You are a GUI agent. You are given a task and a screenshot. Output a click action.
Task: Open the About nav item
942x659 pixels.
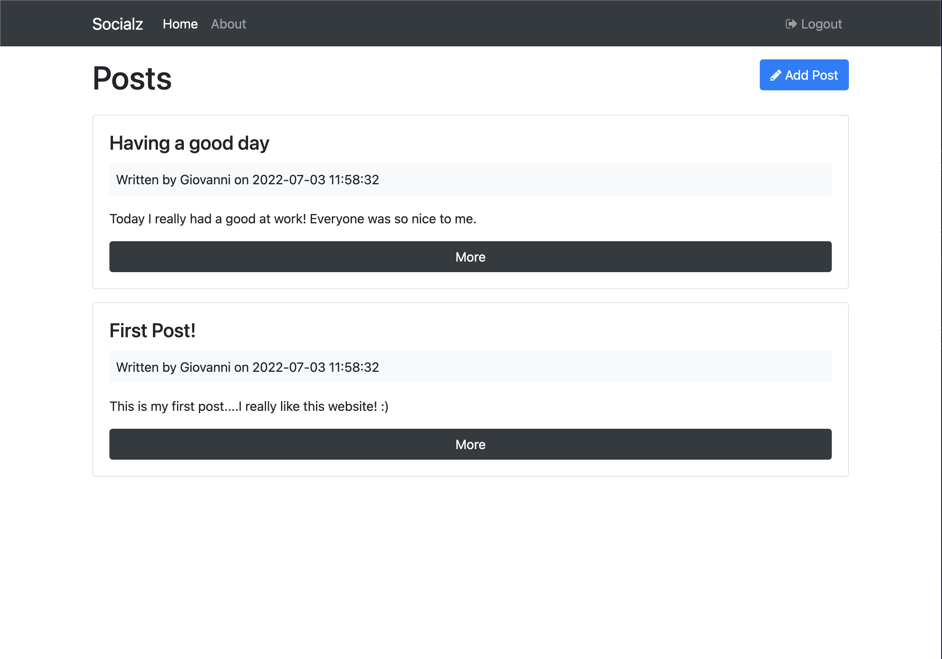(x=229, y=24)
